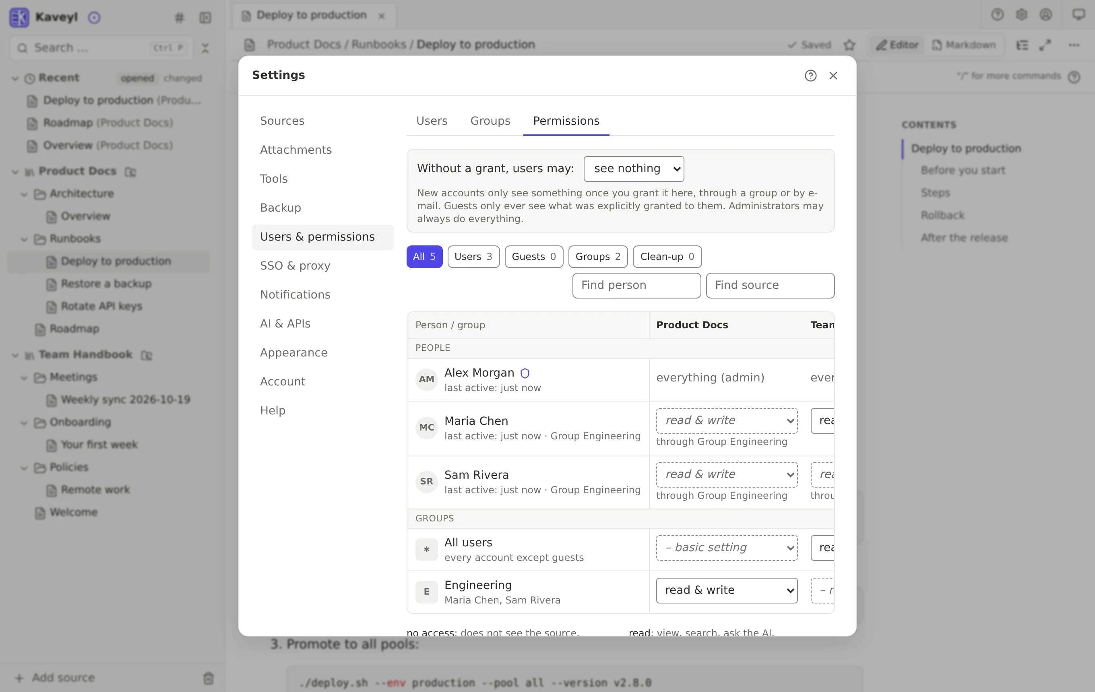Open the top-right help circle icon
1095x692 pixels.
pyautogui.click(x=997, y=15)
